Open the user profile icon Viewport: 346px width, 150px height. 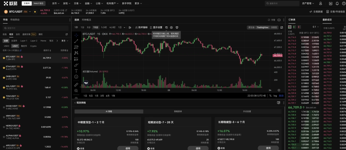point(321,4)
